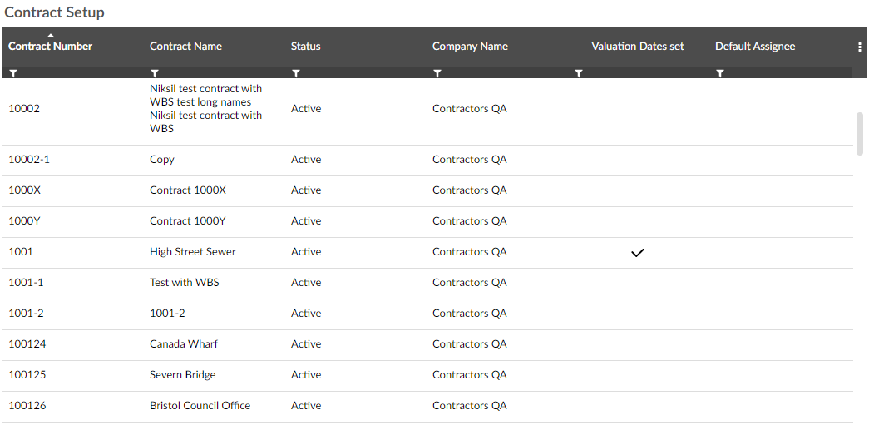Open filter for Contract Number column
The image size is (869, 425).
[x=13, y=74]
